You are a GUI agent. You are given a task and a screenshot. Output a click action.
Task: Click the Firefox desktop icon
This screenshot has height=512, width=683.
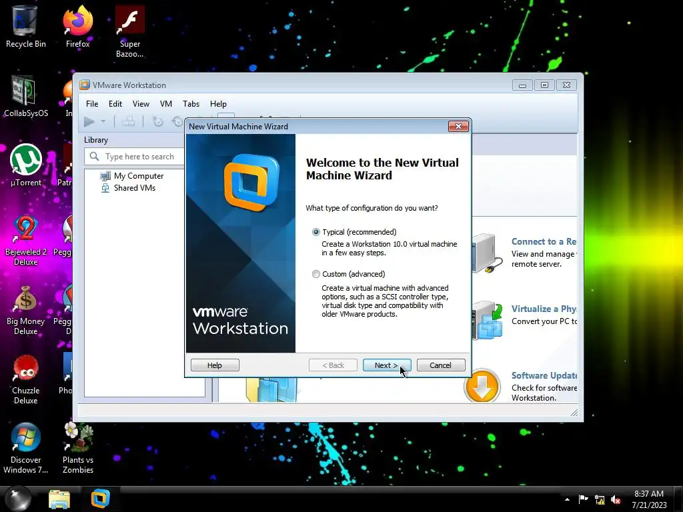(77, 27)
